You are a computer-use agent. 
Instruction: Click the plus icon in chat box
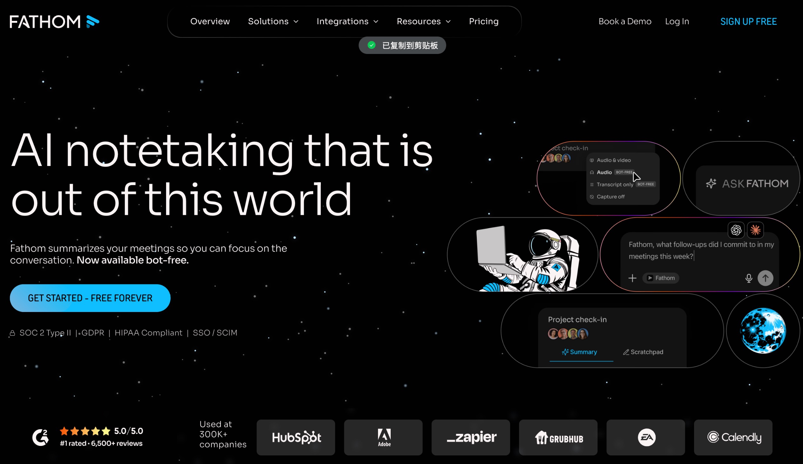[632, 278]
